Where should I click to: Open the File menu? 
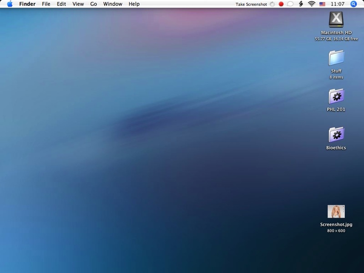[x=46, y=4]
